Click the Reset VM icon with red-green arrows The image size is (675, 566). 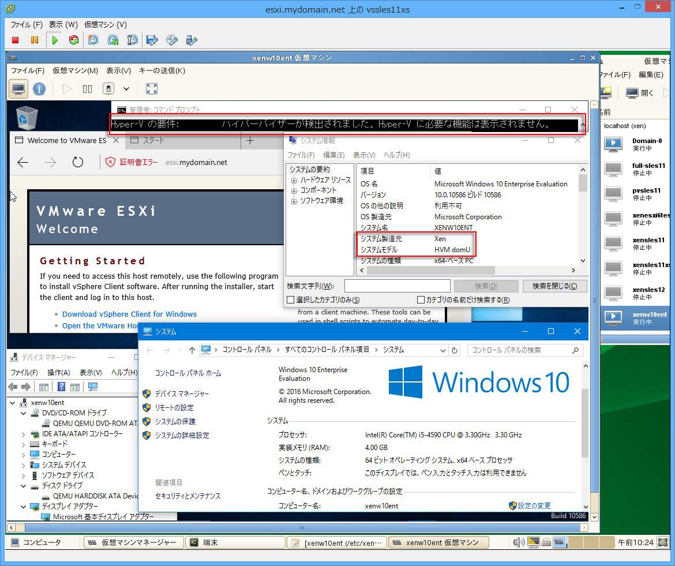(x=74, y=40)
